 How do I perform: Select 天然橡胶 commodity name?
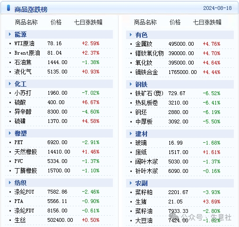(x=26, y=152)
